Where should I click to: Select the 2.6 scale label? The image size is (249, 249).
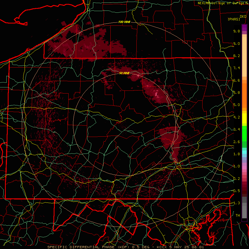[x=237, y=142]
